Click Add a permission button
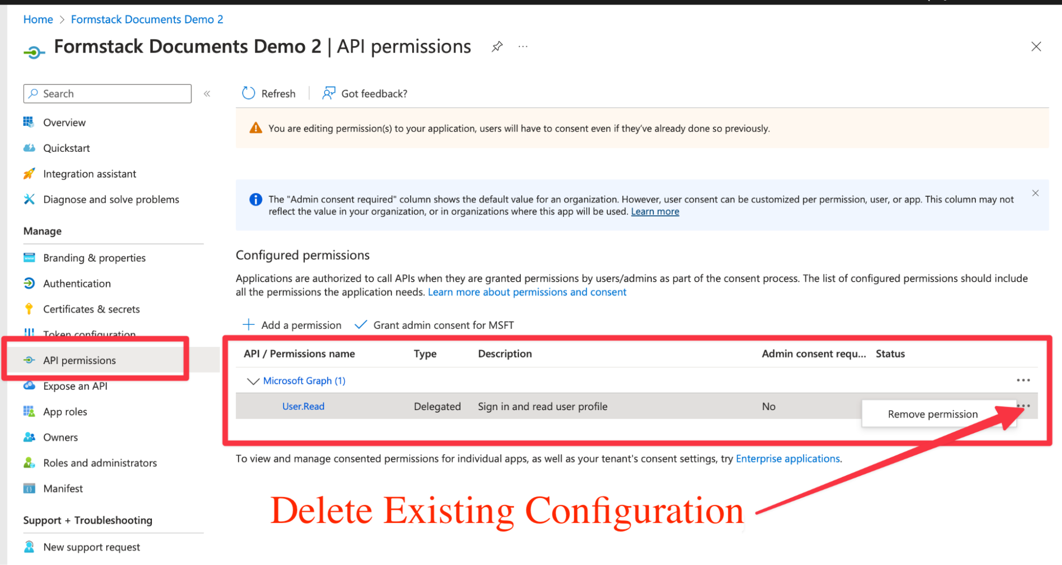This screenshot has height=565, width=1062. [292, 325]
